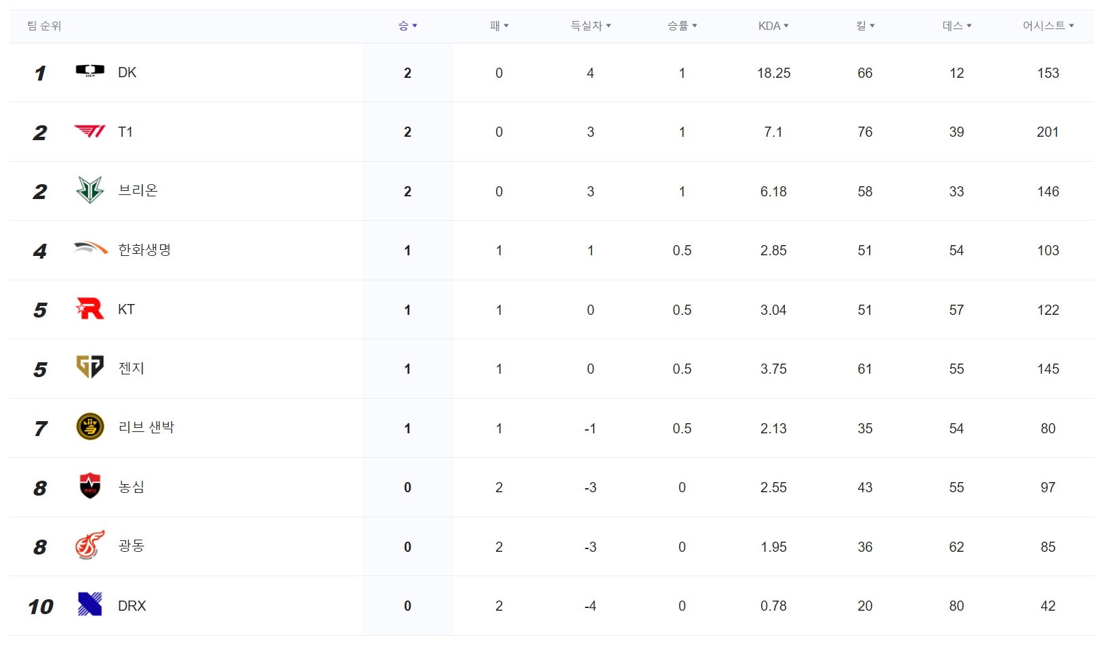1098x650 pixels.
Task: Click the 농심 team logo
Action: click(x=89, y=486)
